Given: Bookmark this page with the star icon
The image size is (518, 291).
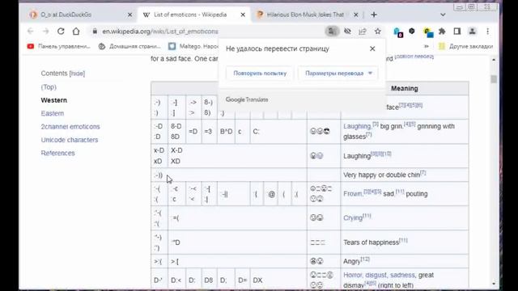Looking at the screenshot, I should (x=378, y=32).
